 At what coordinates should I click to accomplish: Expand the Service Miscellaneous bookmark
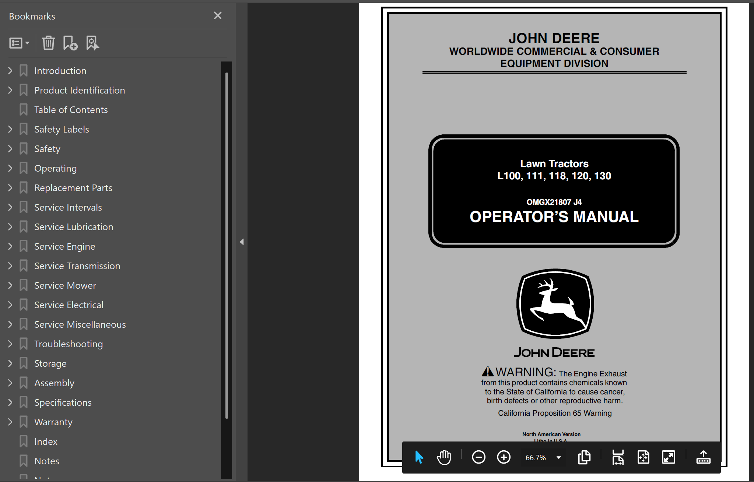[x=10, y=324]
